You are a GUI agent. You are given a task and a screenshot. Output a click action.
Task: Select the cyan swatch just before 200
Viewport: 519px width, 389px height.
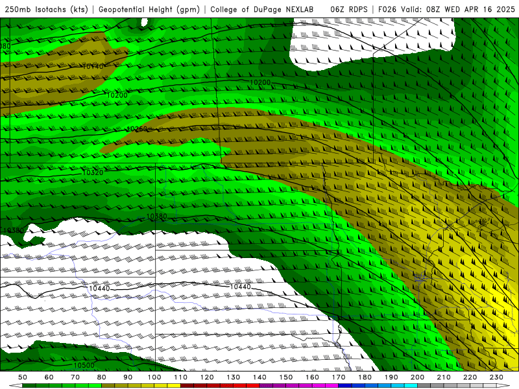tap(411, 386)
